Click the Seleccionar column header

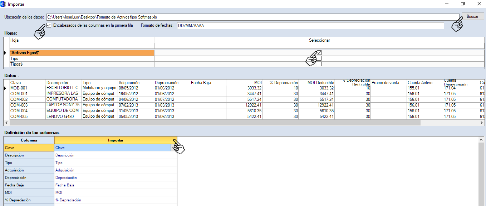coord(319,40)
